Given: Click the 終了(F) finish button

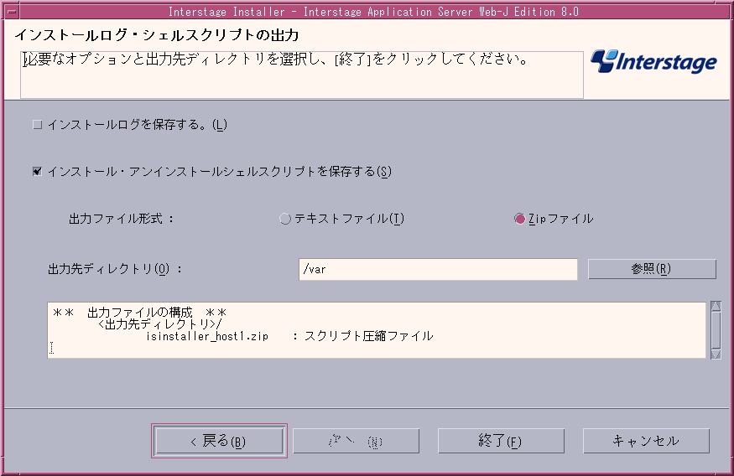Looking at the screenshot, I should (x=501, y=441).
